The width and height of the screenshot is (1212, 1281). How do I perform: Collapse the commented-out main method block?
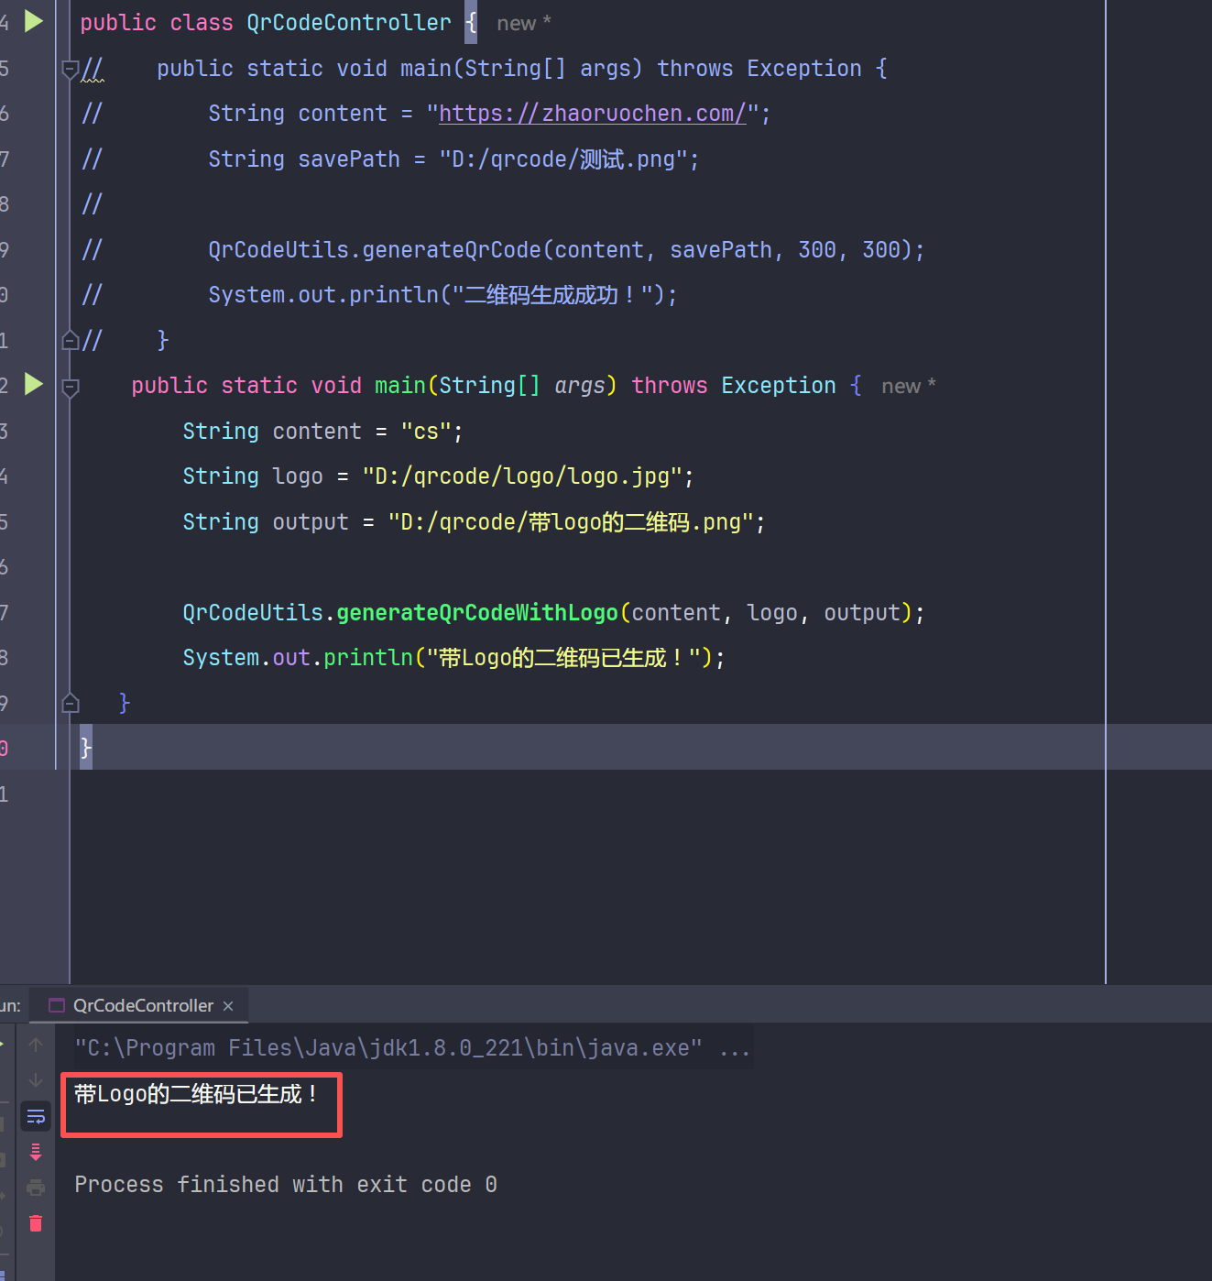[70, 69]
